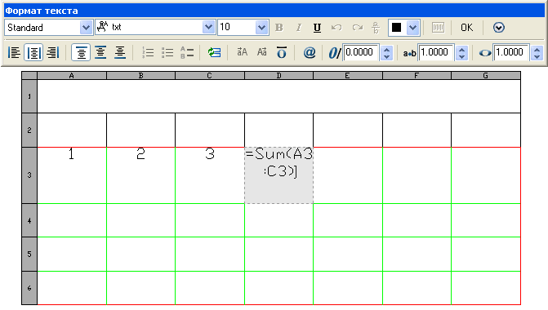Click cell B3 containing value 2
The image size is (548, 310).
pos(140,175)
